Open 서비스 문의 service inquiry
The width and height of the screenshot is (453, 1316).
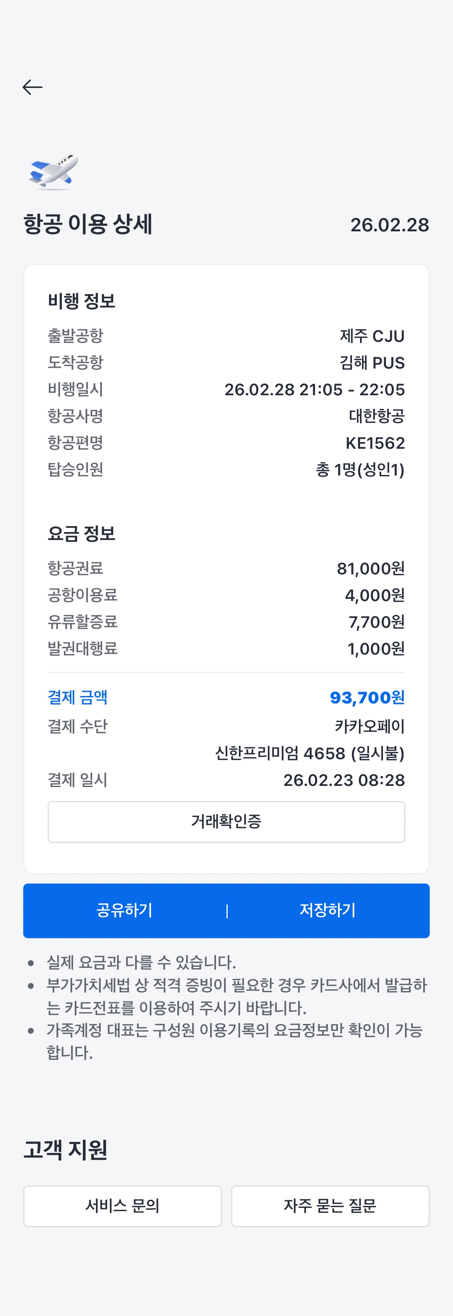click(x=123, y=1206)
